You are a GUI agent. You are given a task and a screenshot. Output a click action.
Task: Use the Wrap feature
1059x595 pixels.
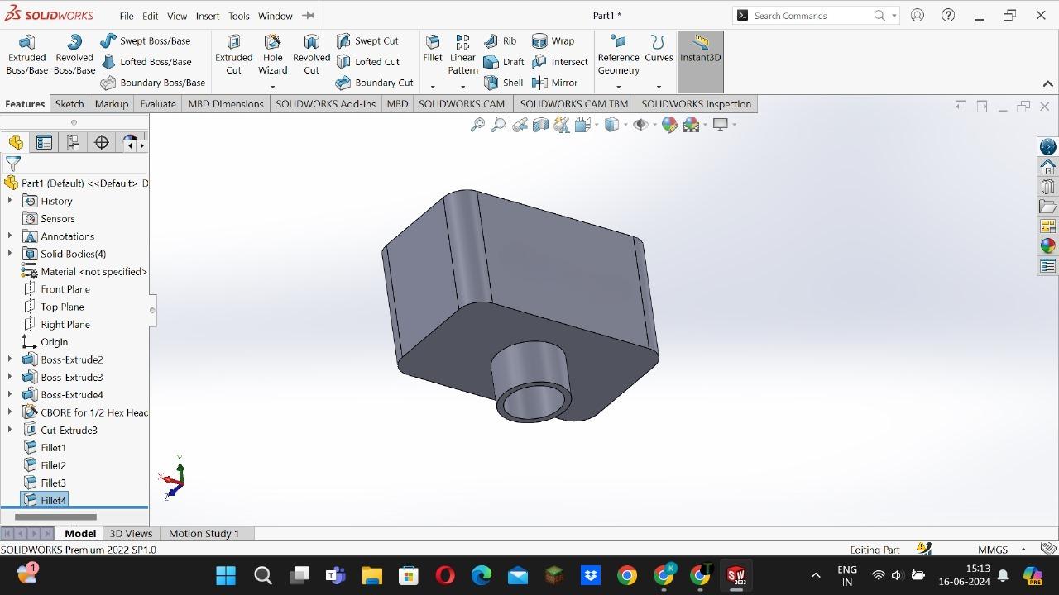(553, 40)
